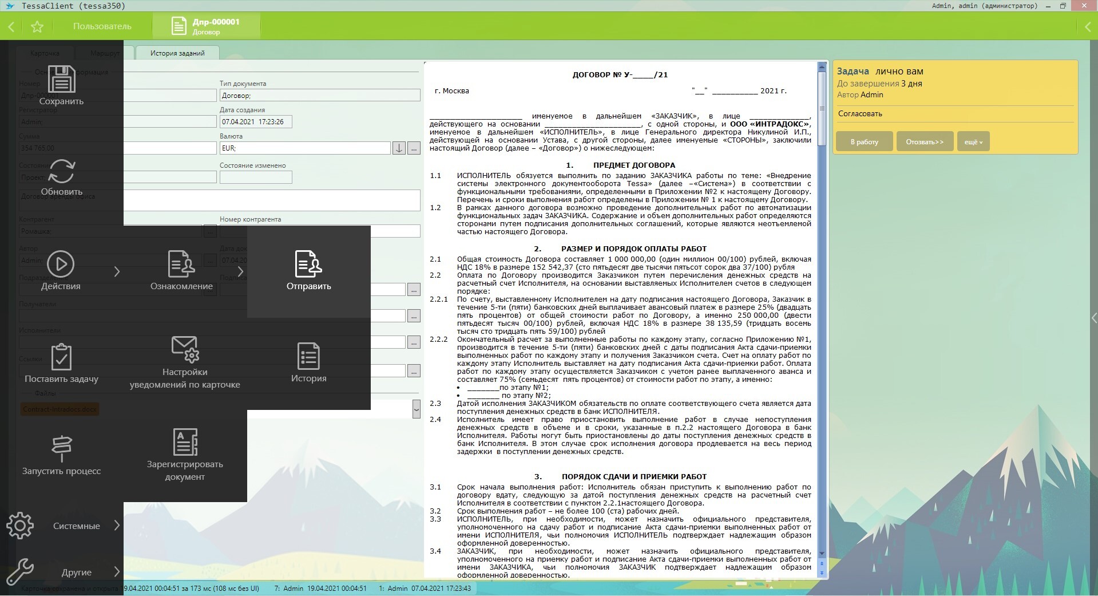Expand the Системные submenu chevron
Viewport: 1098px width, 596px height.
click(117, 525)
